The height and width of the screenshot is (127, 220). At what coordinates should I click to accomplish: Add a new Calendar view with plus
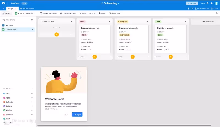coord(32,102)
